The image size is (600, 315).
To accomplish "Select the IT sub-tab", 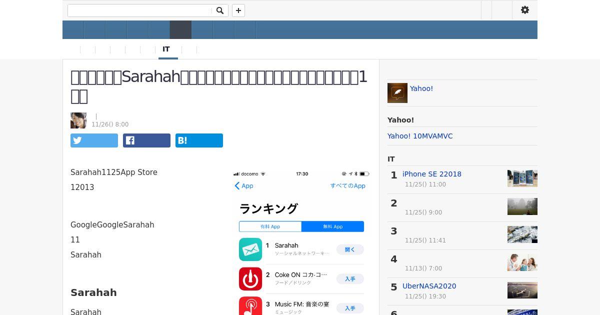I will [x=166, y=49].
